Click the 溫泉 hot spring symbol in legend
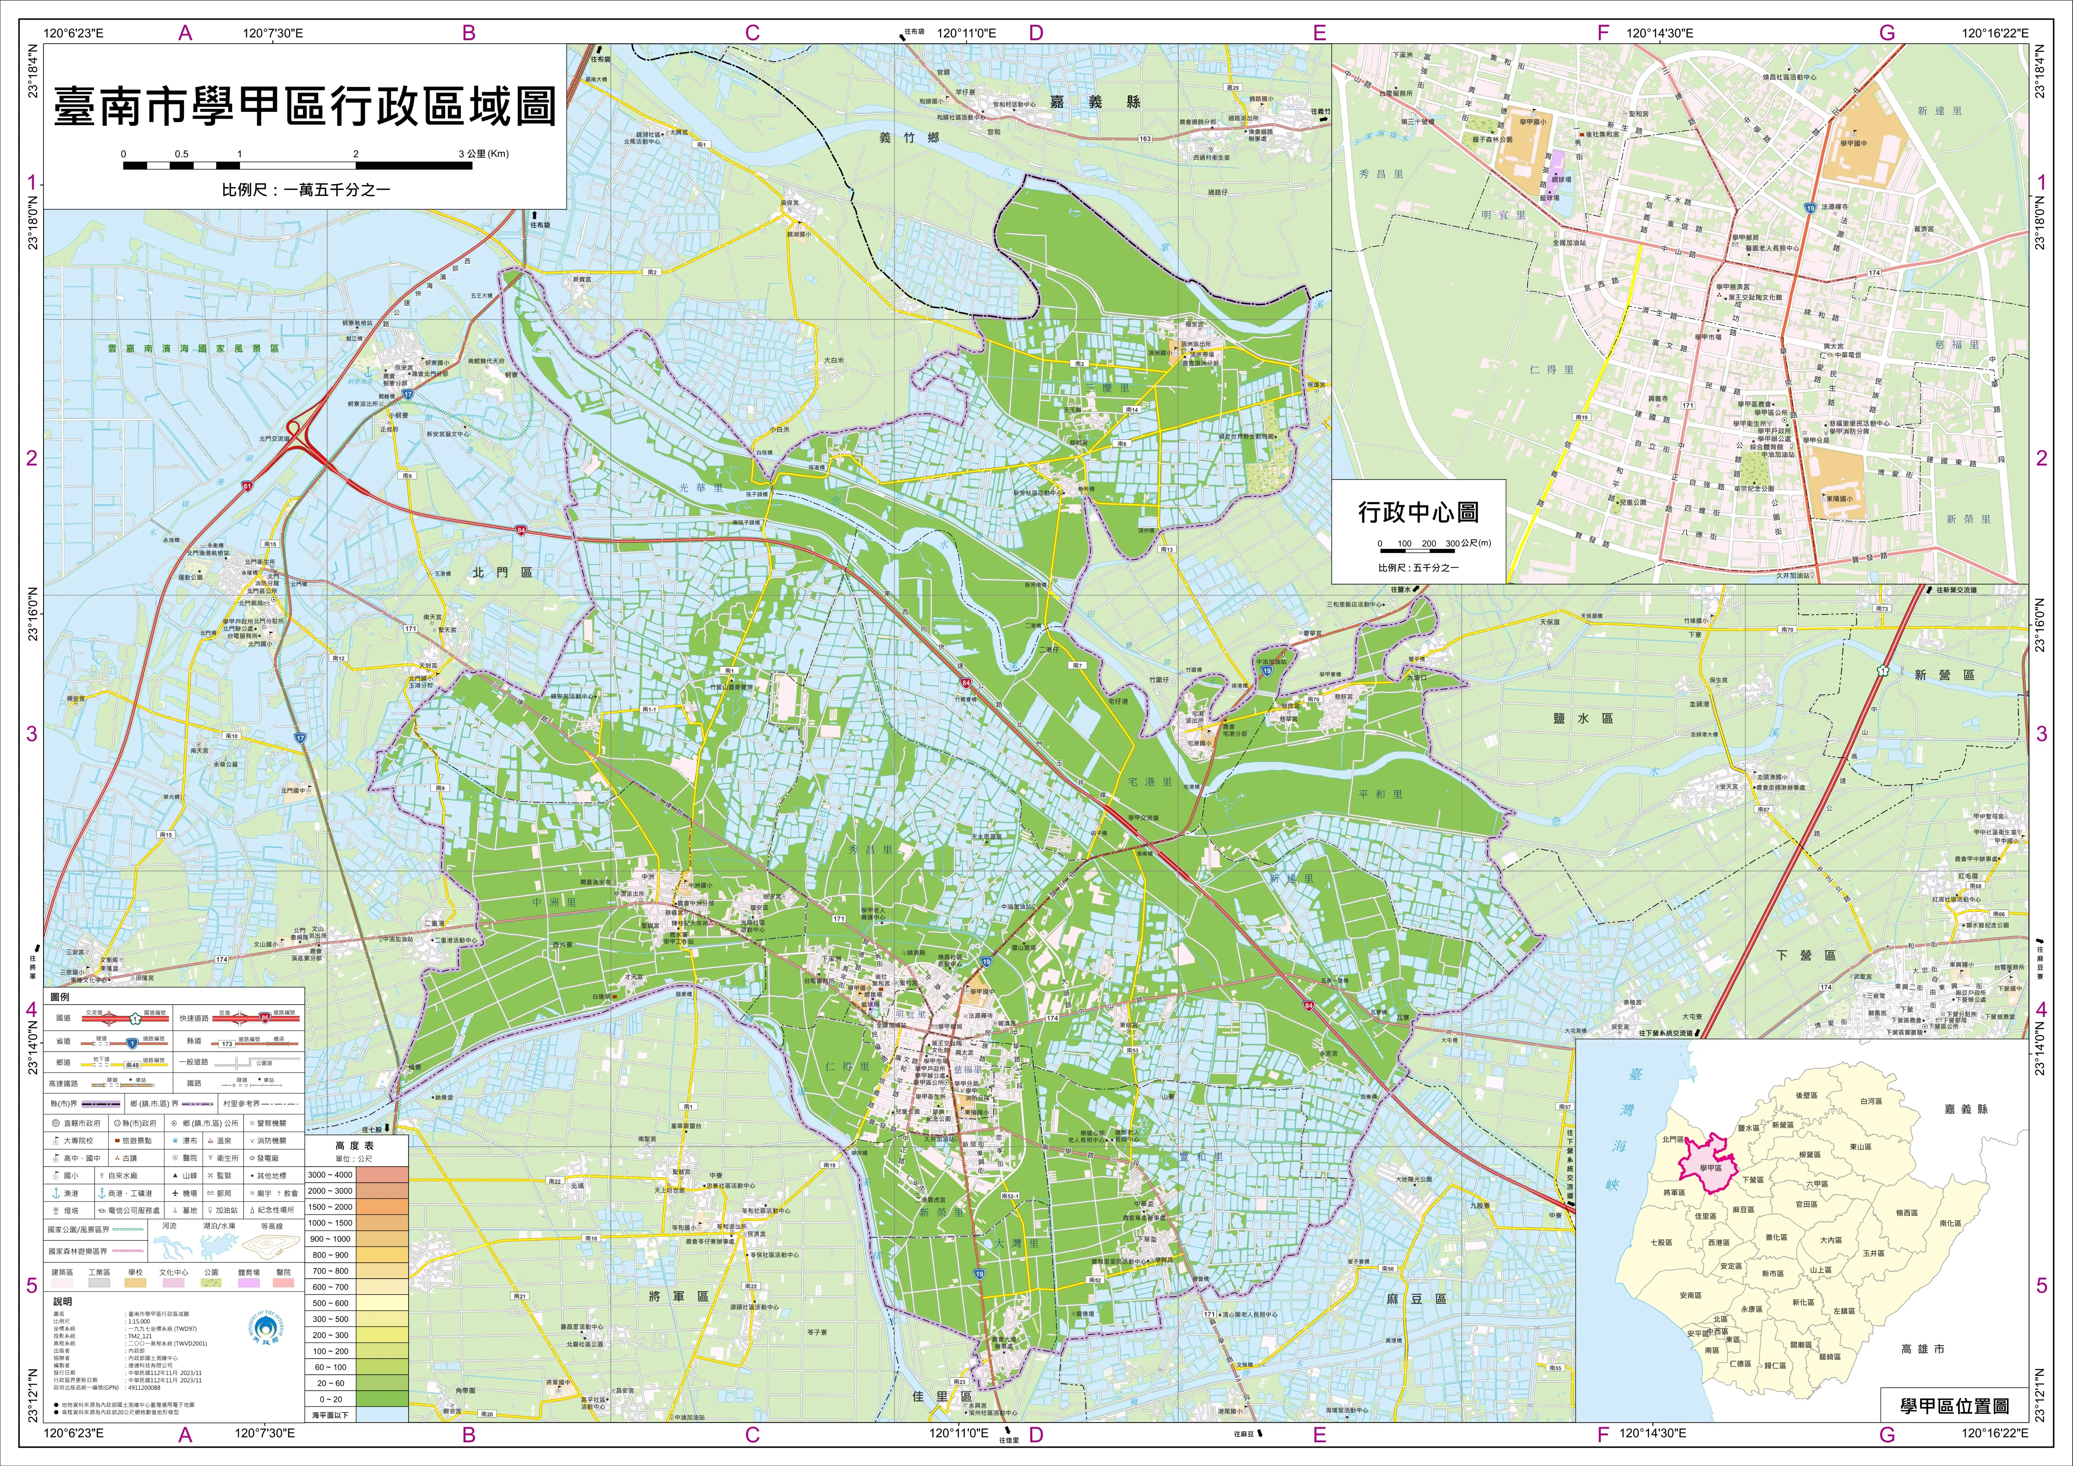The image size is (2073, 1466). [210, 1141]
